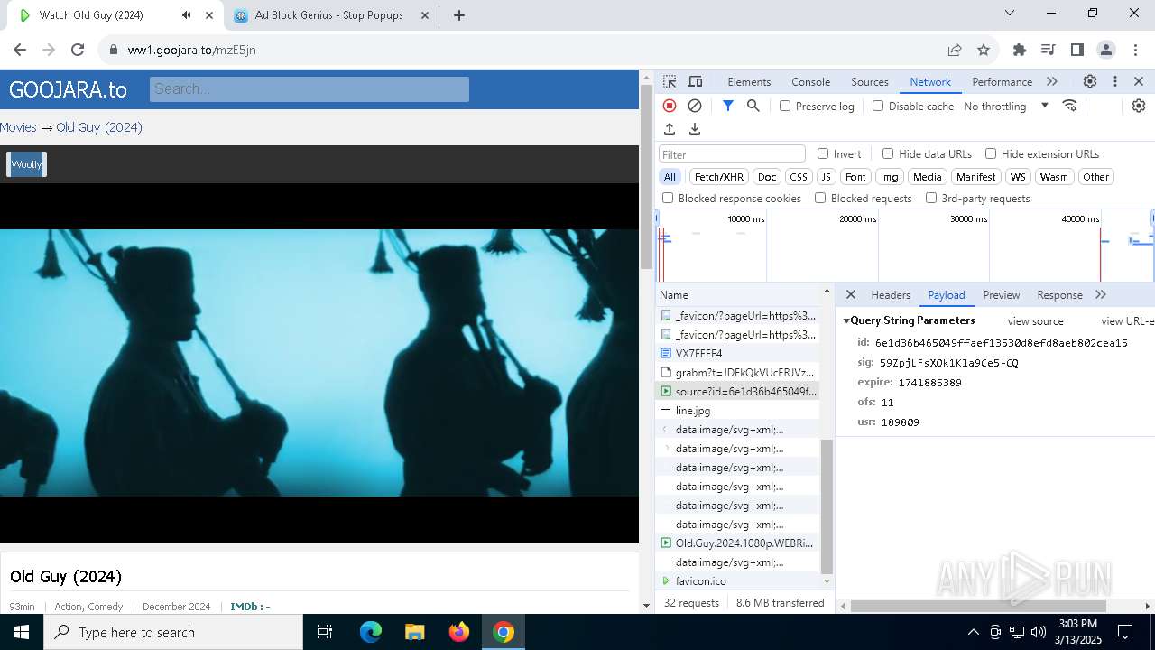
Task: Click view source link
Action: click(x=1035, y=320)
